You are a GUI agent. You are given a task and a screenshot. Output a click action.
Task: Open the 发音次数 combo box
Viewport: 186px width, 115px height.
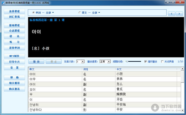pos(80,62)
